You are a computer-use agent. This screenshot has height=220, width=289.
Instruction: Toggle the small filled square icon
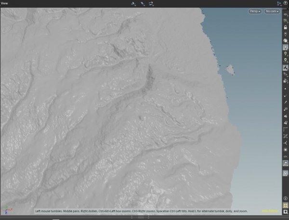click(x=285, y=150)
